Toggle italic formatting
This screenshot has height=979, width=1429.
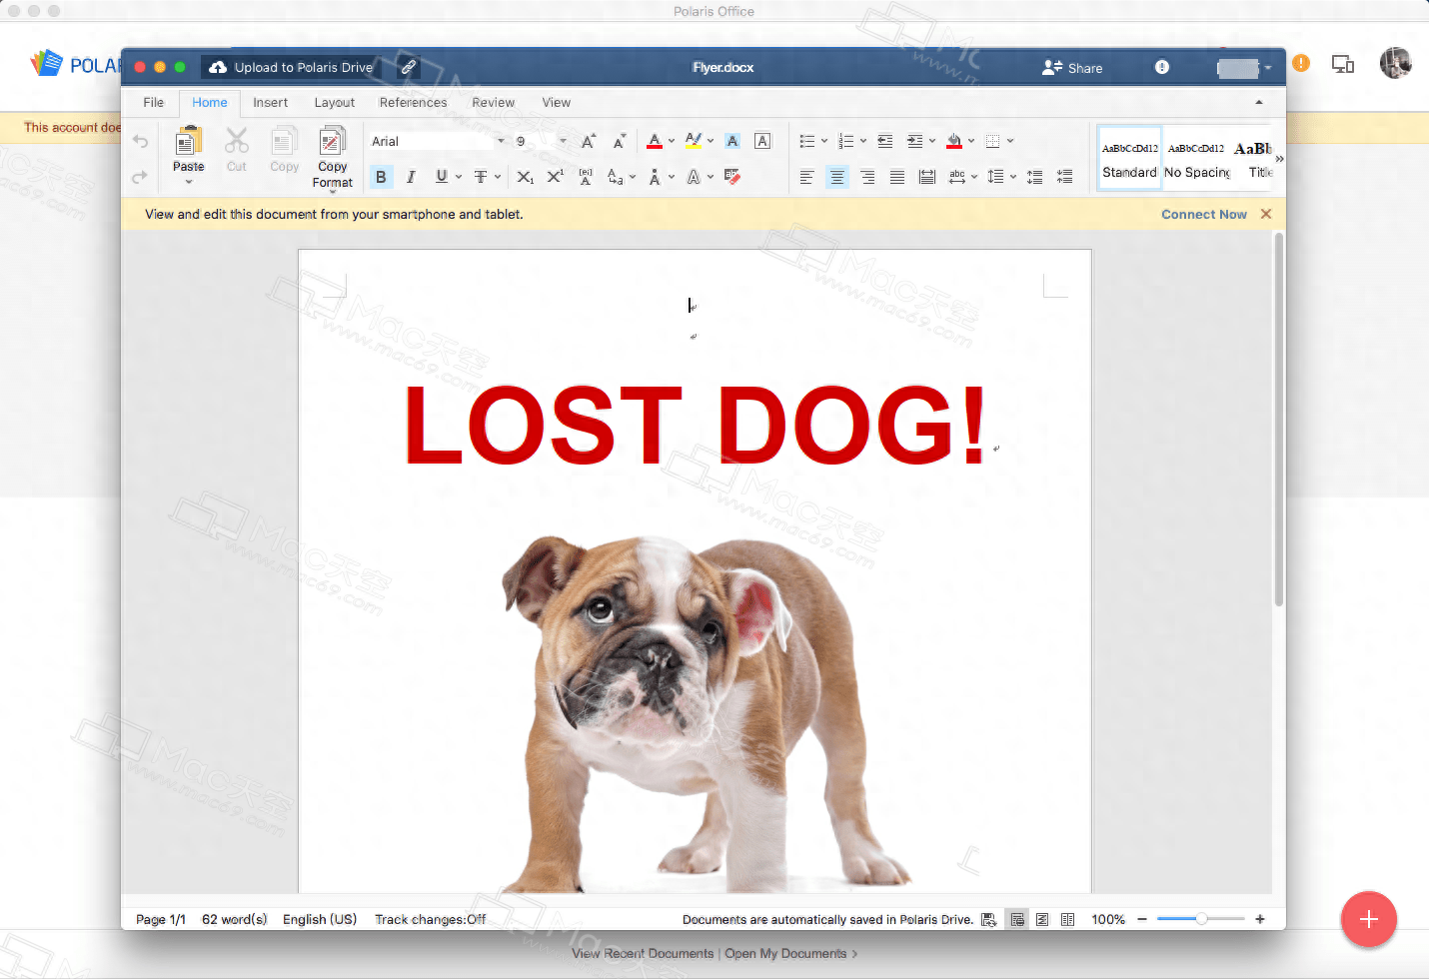(x=411, y=177)
